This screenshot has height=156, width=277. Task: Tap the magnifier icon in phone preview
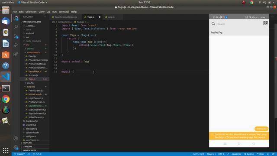click(213, 23)
